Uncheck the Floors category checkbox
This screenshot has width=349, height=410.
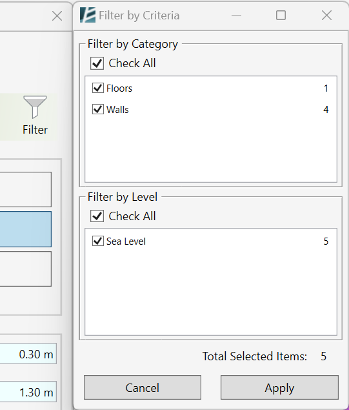coord(97,88)
